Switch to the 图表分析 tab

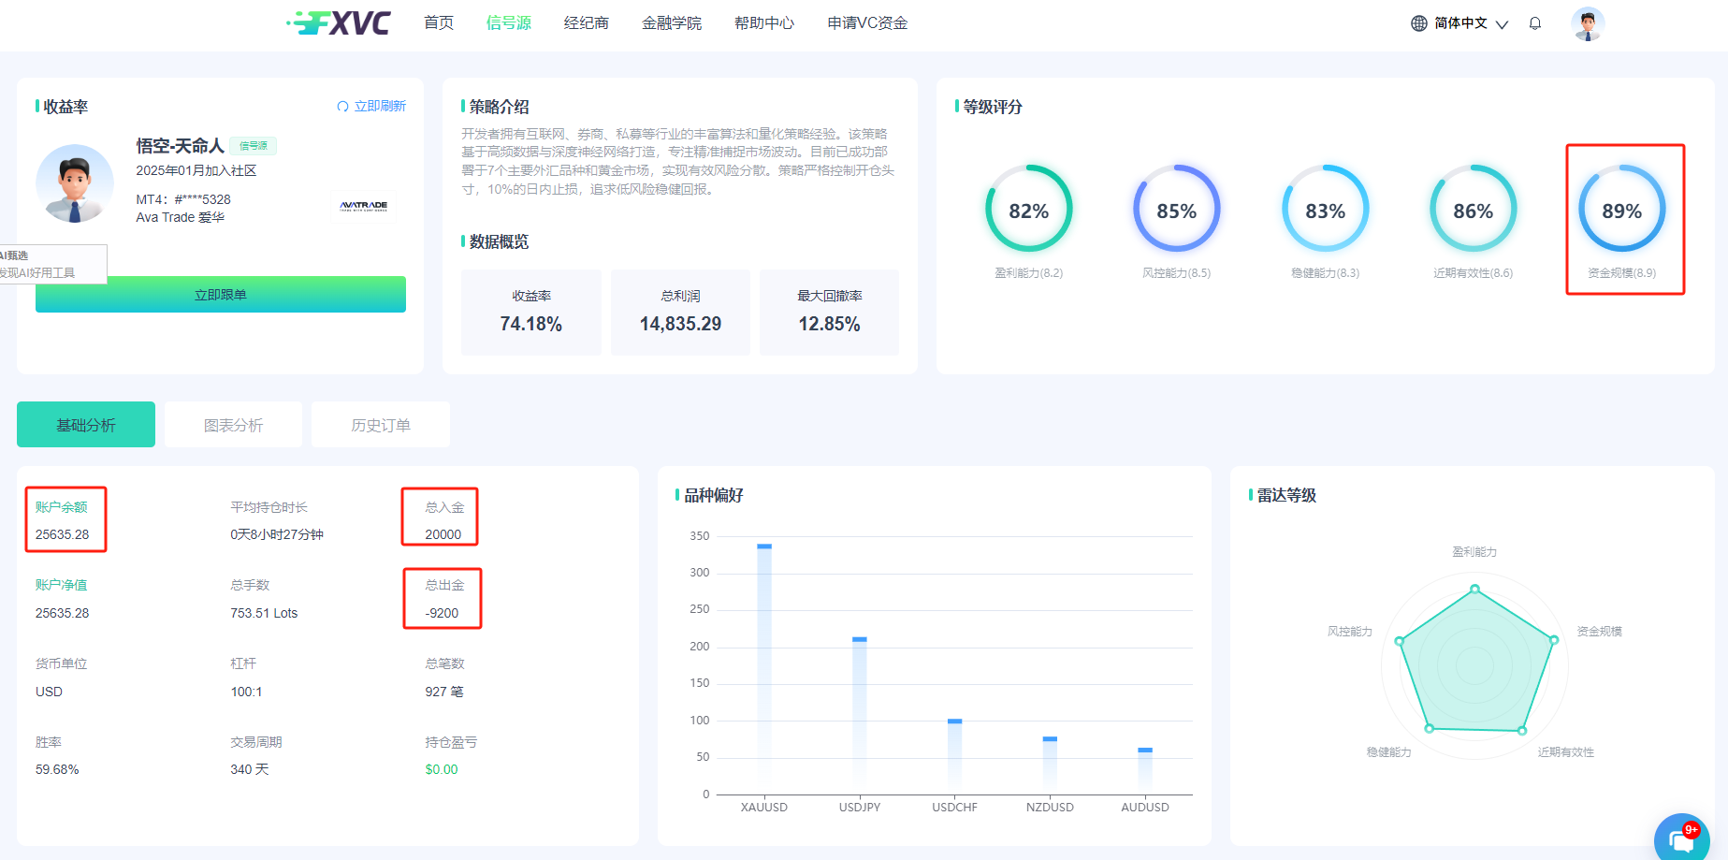tap(233, 425)
